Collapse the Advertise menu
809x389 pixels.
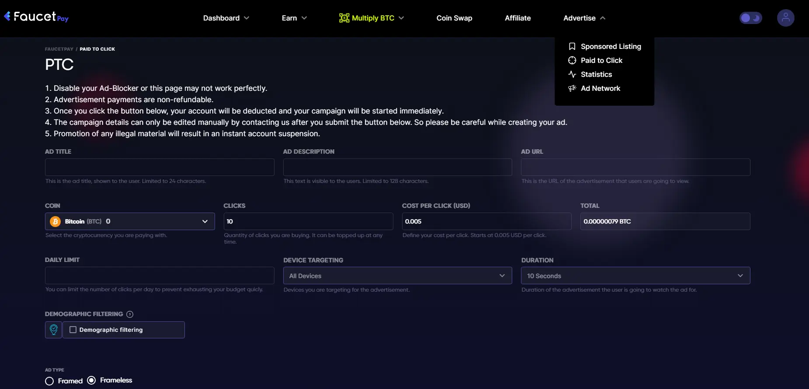tap(584, 18)
